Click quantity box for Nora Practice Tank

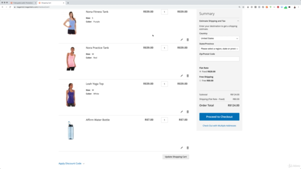pos(164,48)
